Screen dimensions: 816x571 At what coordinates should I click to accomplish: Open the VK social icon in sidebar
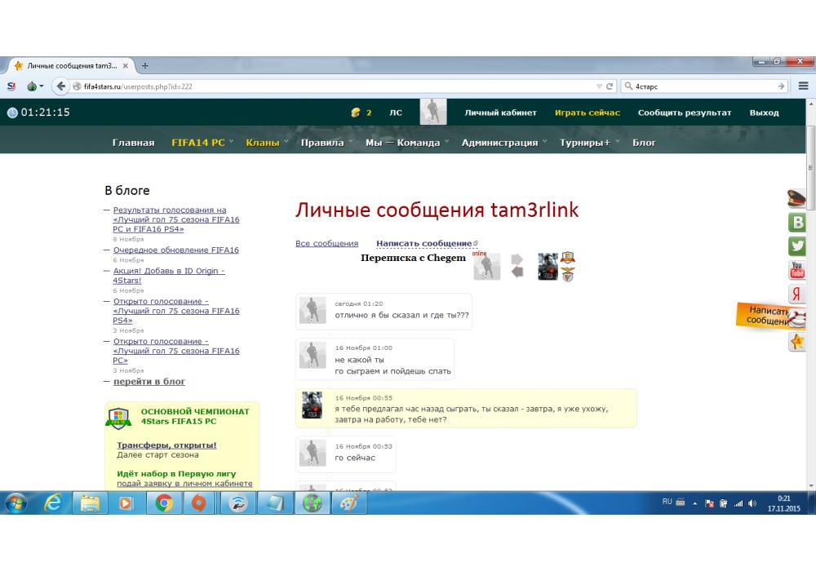pos(797,223)
